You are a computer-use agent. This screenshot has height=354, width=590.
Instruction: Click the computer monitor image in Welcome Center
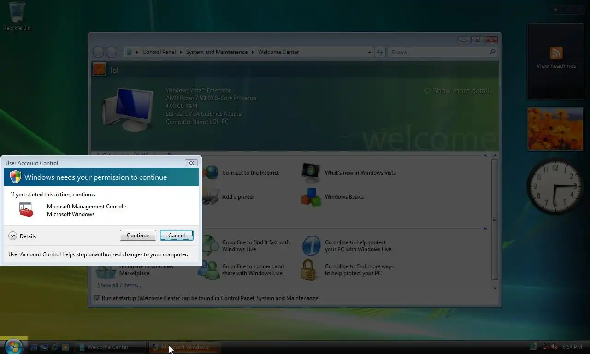pyautogui.click(x=128, y=110)
